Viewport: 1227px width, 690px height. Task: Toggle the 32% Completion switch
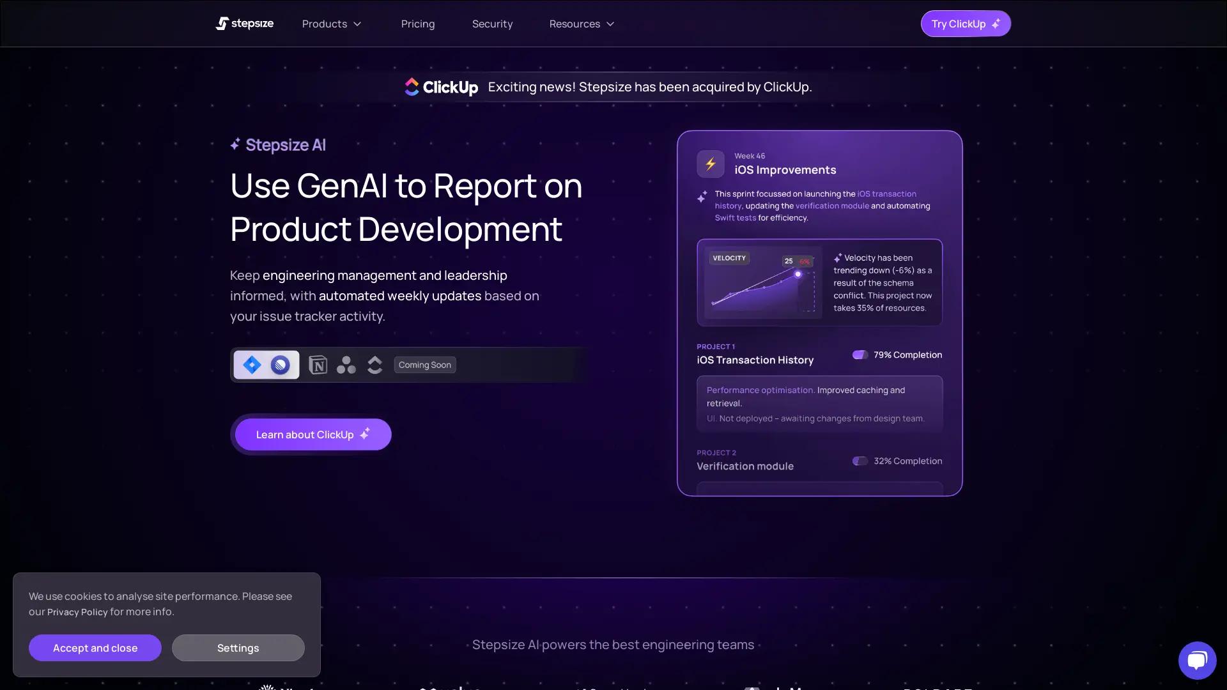tap(860, 461)
